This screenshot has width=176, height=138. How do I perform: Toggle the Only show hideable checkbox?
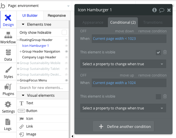click(x=64, y=32)
